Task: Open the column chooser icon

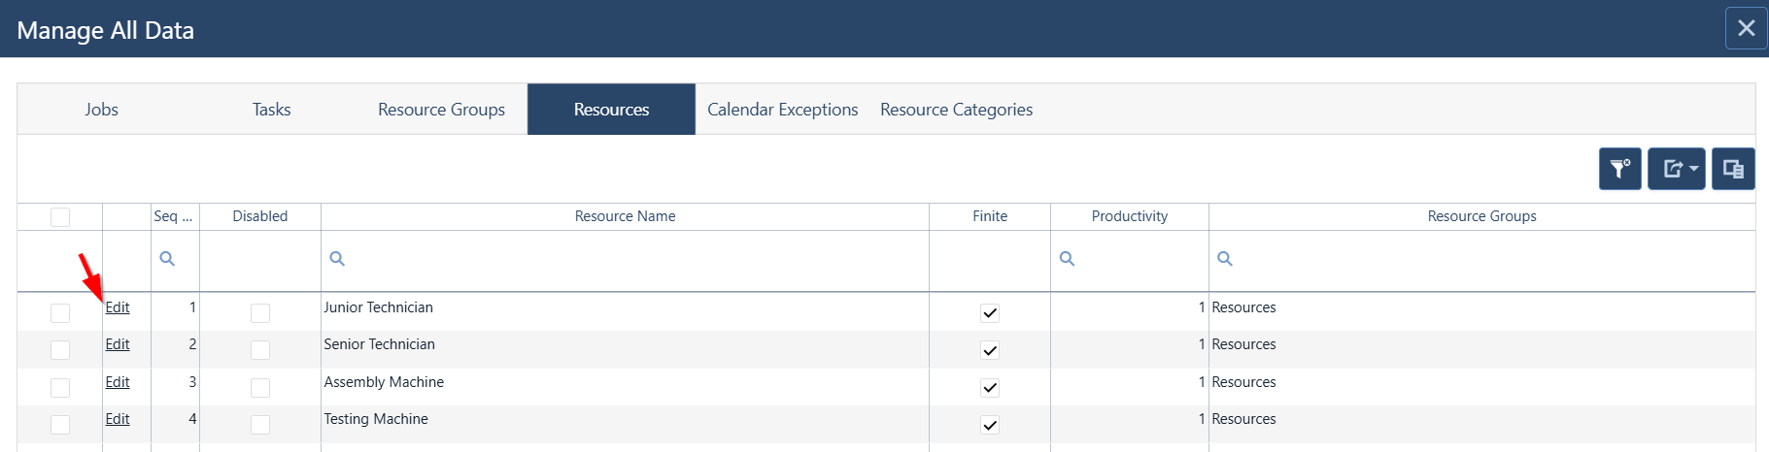Action: coord(1733,169)
